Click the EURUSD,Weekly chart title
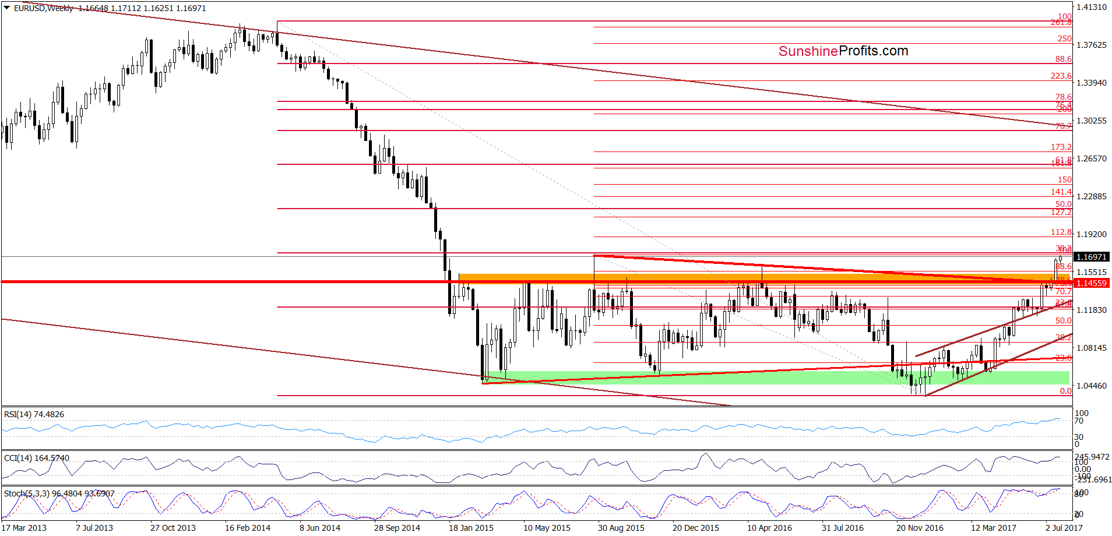Image resolution: width=1112 pixels, height=536 pixels. click(x=44, y=8)
